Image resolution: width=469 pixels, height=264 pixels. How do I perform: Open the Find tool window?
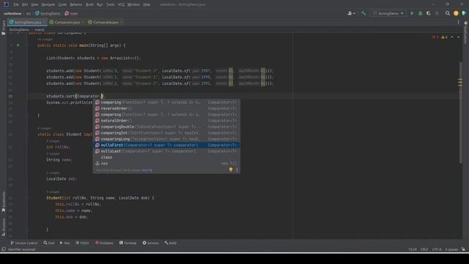tap(49, 243)
